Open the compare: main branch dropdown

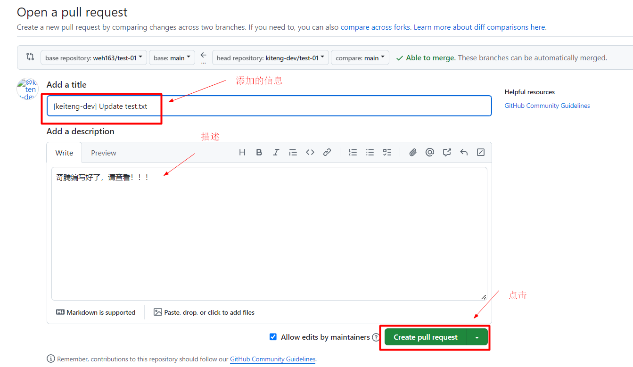tap(360, 57)
